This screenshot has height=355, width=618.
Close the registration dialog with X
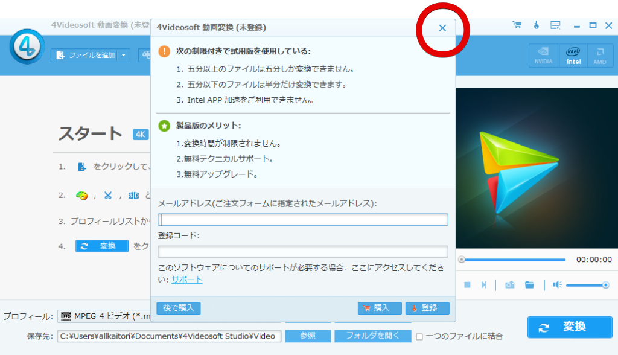[442, 28]
